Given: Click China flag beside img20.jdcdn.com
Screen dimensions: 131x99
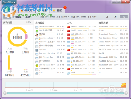Looking at the screenshot, I should [68, 31].
